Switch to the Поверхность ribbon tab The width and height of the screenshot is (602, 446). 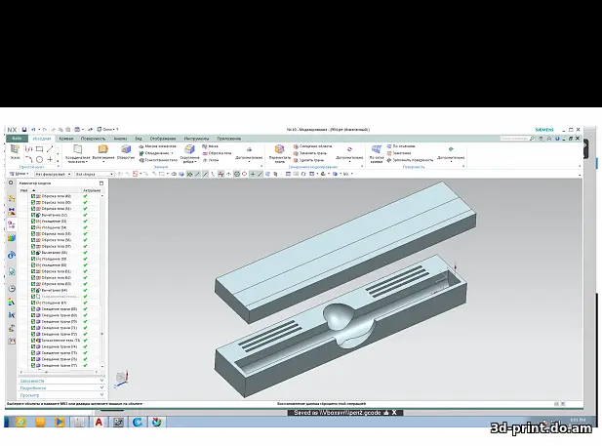(98, 139)
